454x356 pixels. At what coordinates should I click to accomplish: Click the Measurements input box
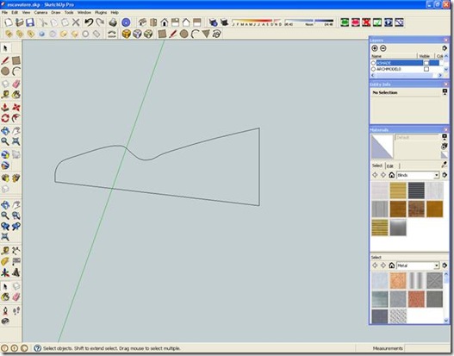click(x=426, y=348)
